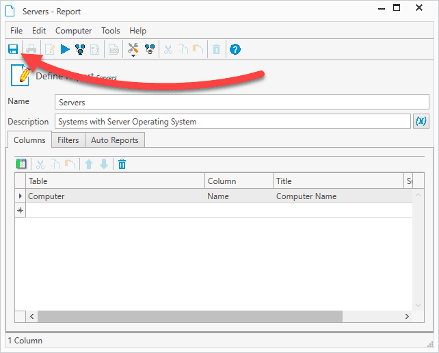Click the select-all grid corner header cell
Image resolution: width=439 pixels, height=353 pixels.
pos(20,181)
